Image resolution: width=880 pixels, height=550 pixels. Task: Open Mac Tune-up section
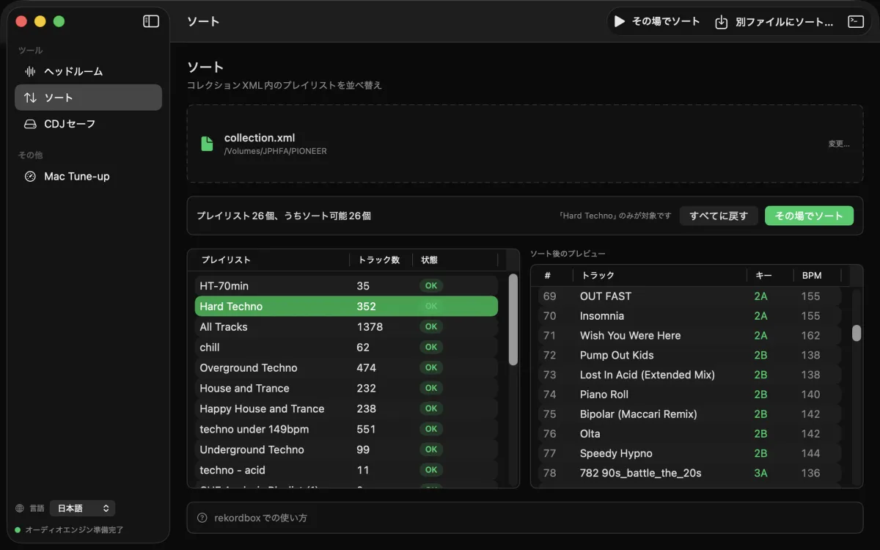(x=88, y=177)
